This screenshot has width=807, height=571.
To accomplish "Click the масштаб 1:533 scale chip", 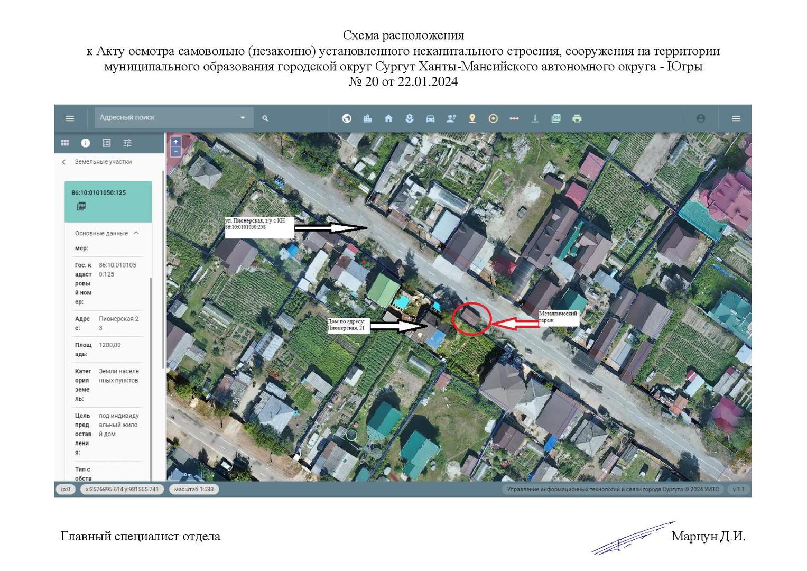I will pyautogui.click(x=194, y=489).
